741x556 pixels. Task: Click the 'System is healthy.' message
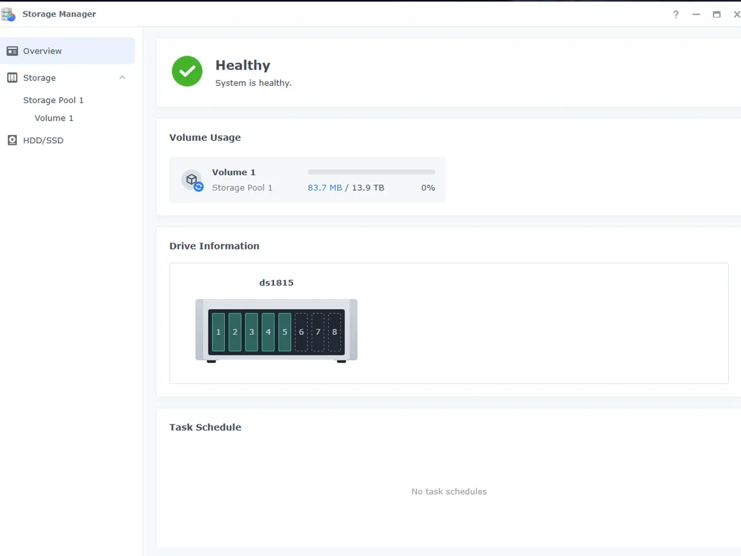coord(253,83)
